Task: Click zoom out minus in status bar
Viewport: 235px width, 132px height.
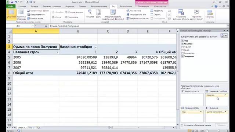Action: [x=207, y=131]
